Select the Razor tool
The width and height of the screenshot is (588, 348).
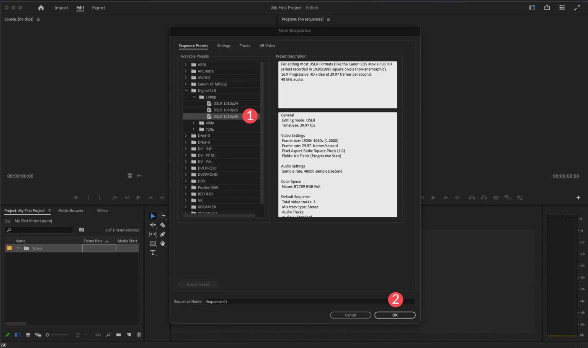pyautogui.click(x=162, y=225)
